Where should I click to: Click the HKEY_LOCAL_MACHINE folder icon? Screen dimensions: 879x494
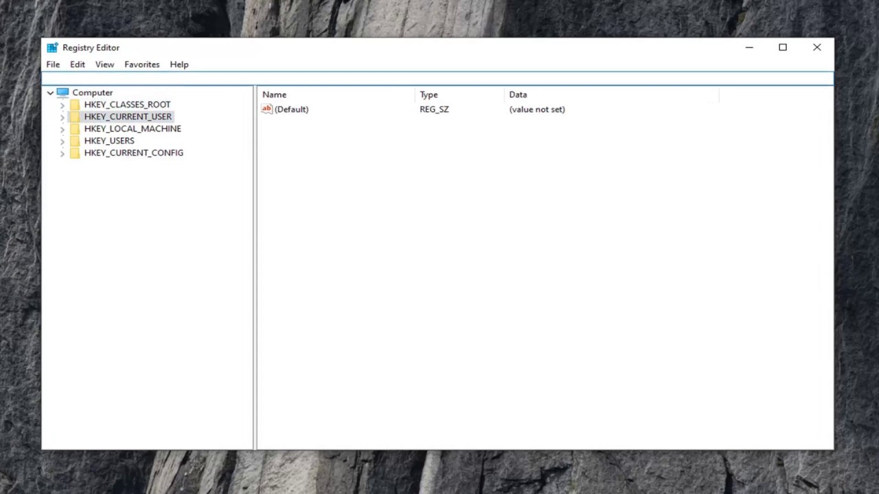click(x=75, y=128)
